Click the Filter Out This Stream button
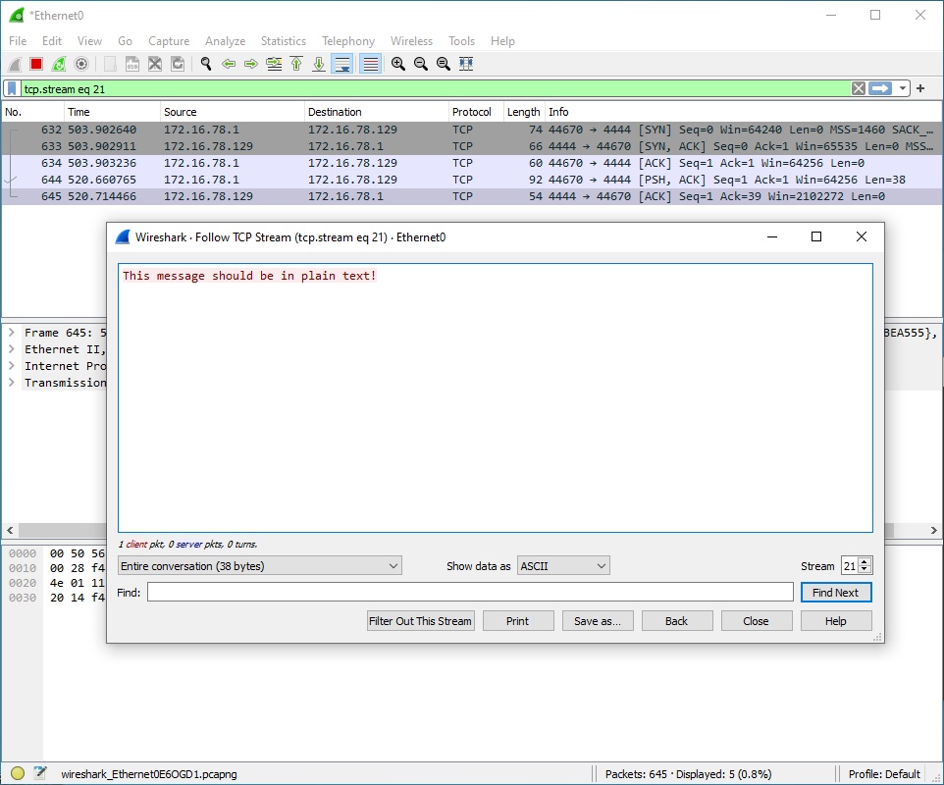The image size is (944, 785). point(421,621)
